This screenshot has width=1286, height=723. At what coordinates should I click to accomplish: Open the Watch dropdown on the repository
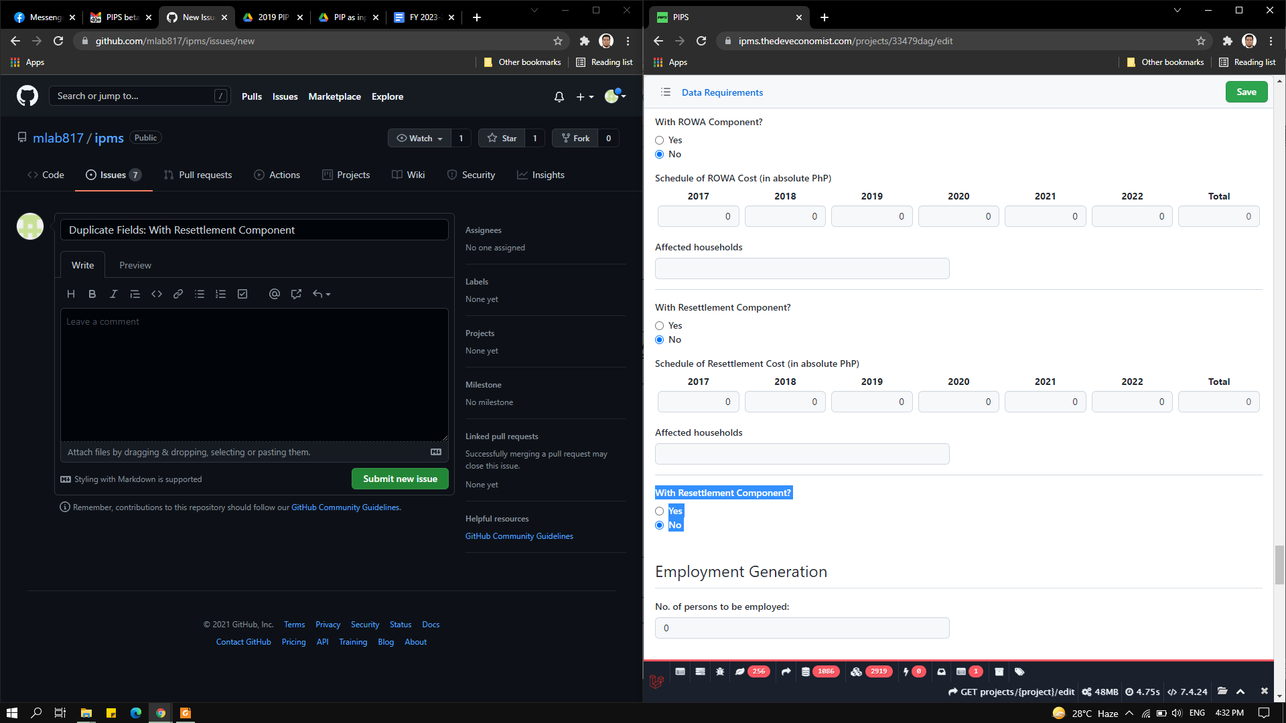(x=419, y=138)
